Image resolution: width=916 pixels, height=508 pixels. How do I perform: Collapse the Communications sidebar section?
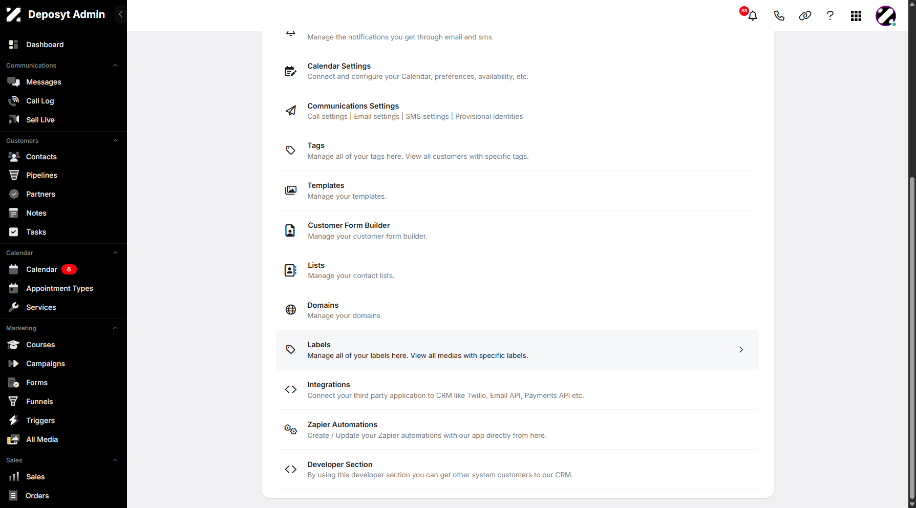[x=115, y=66]
